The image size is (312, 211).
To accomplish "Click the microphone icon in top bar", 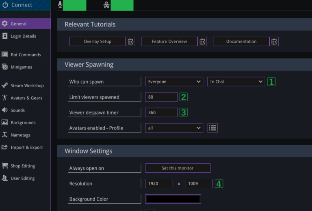I will (x=60, y=5).
